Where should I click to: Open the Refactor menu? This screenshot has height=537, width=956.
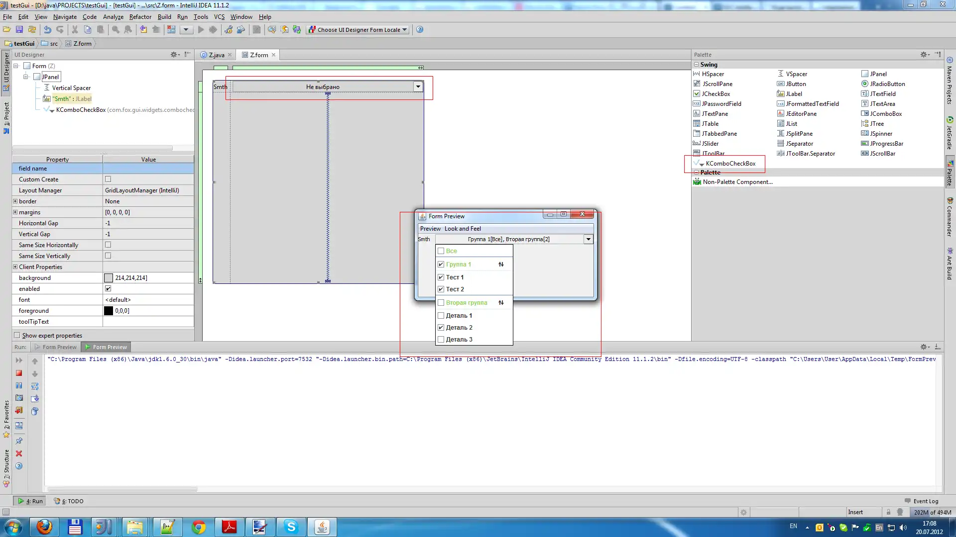(x=140, y=16)
